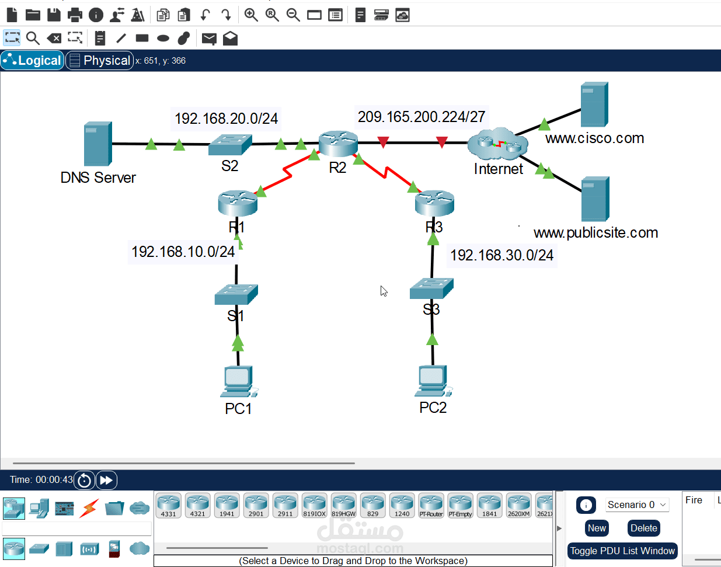Click the Print icon
Viewport: 721px width, 567px height.
(x=75, y=15)
